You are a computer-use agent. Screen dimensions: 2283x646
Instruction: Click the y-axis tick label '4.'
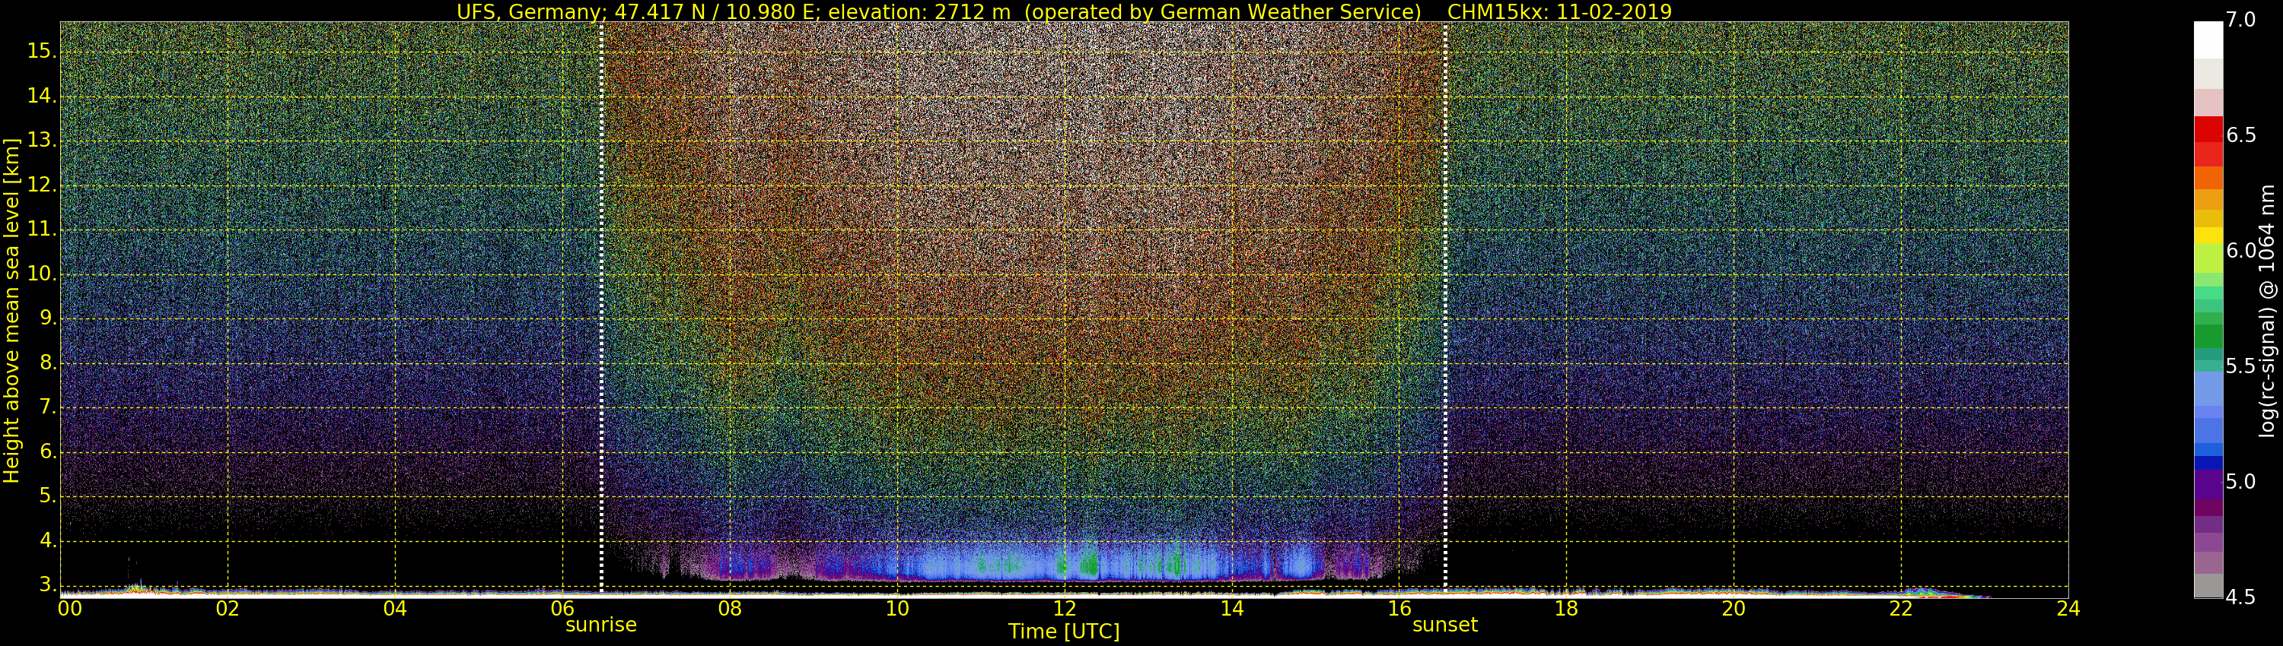pyautogui.click(x=46, y=540)
